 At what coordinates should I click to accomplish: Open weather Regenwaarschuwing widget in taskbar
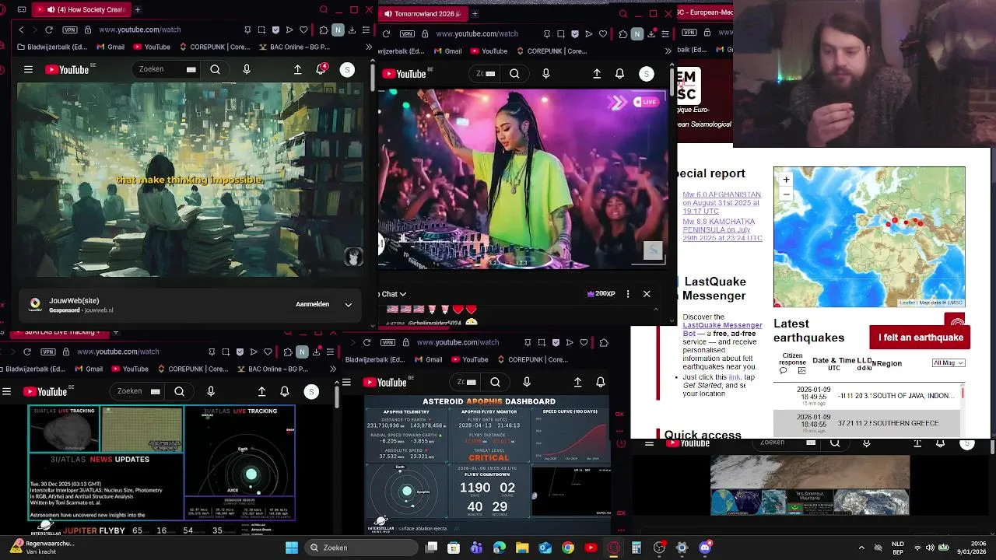(42, 548)
